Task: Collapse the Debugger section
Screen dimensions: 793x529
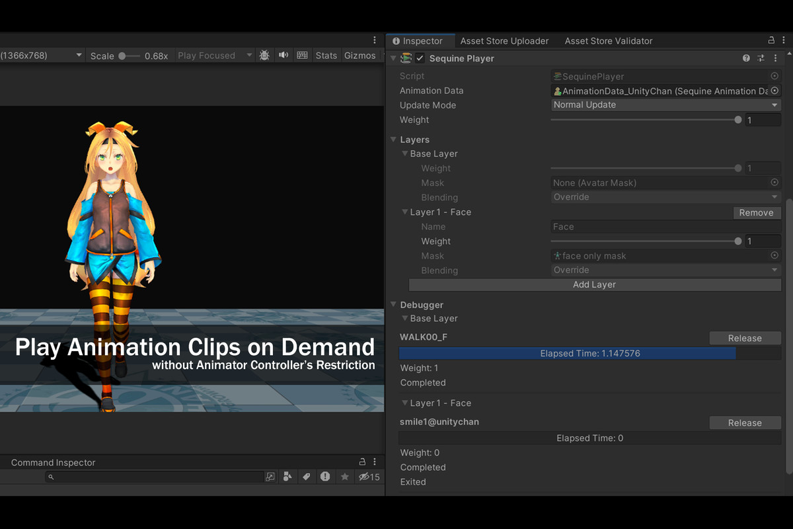Action: coord(393,305)
